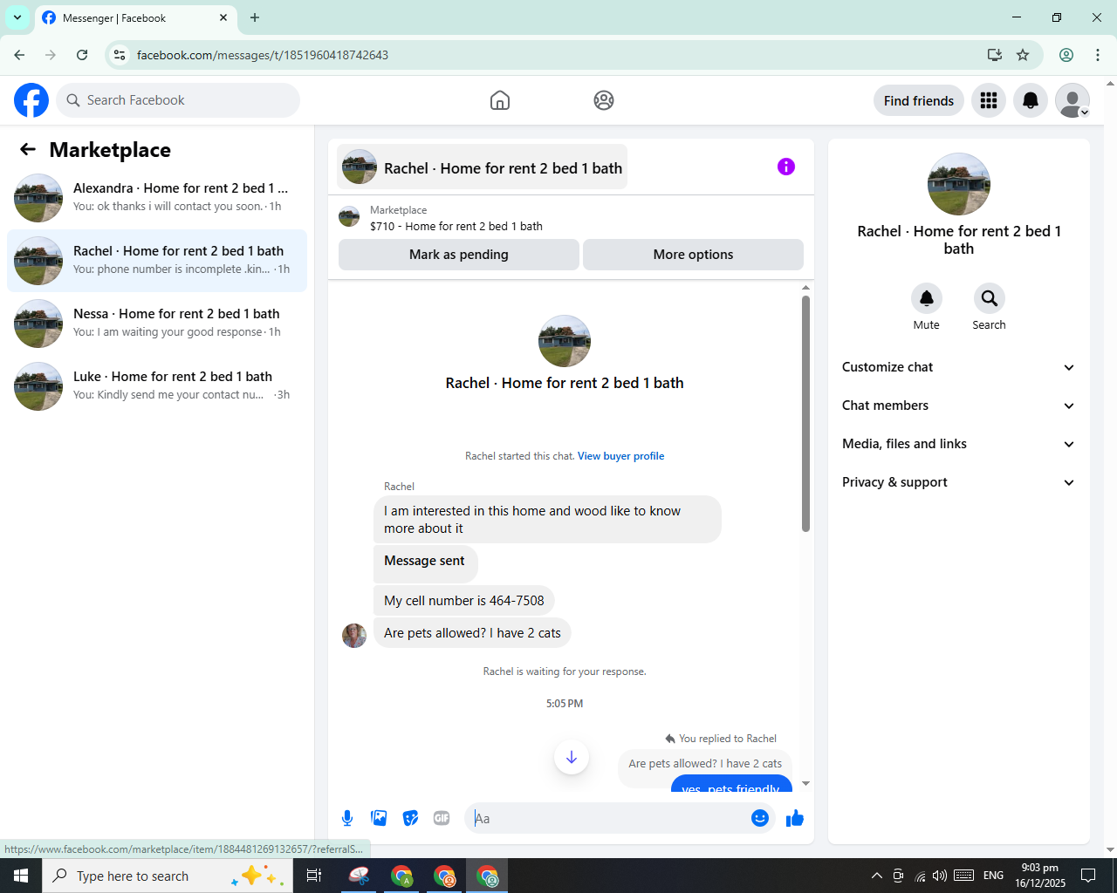This screenshot has width=1117, height=893.
Task: Expand Media, files and links section
Action: (x=958, y=444)
